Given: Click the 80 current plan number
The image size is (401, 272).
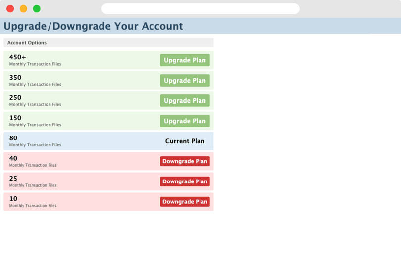Looking at the screenshot, I should [x=13, y=138].
